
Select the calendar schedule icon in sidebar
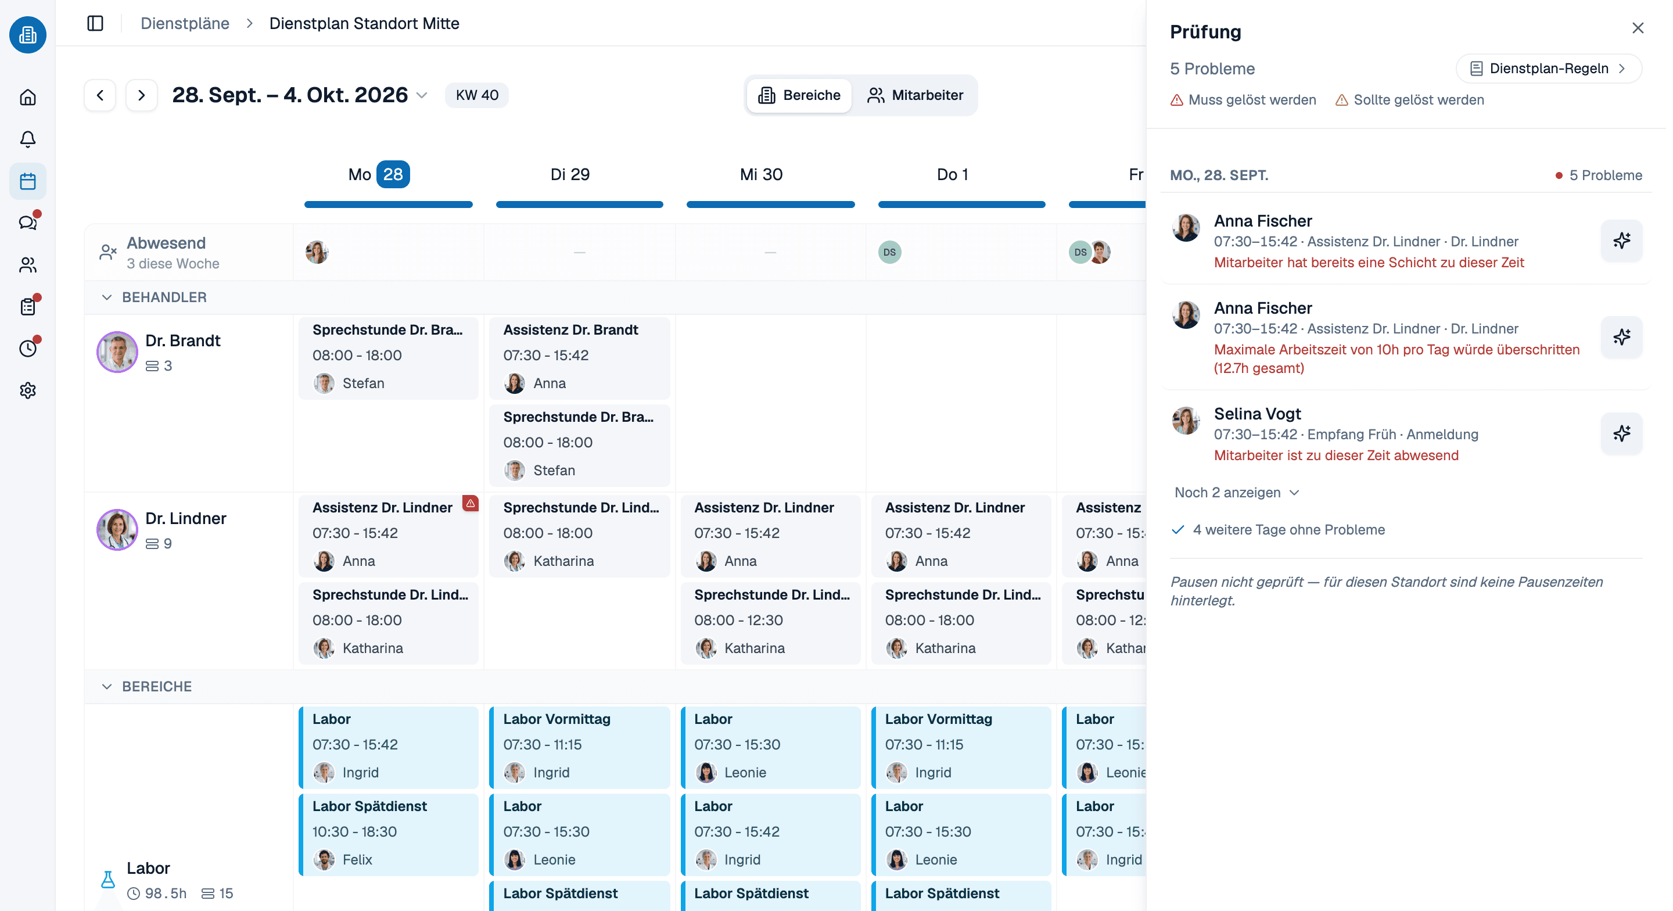28,181
